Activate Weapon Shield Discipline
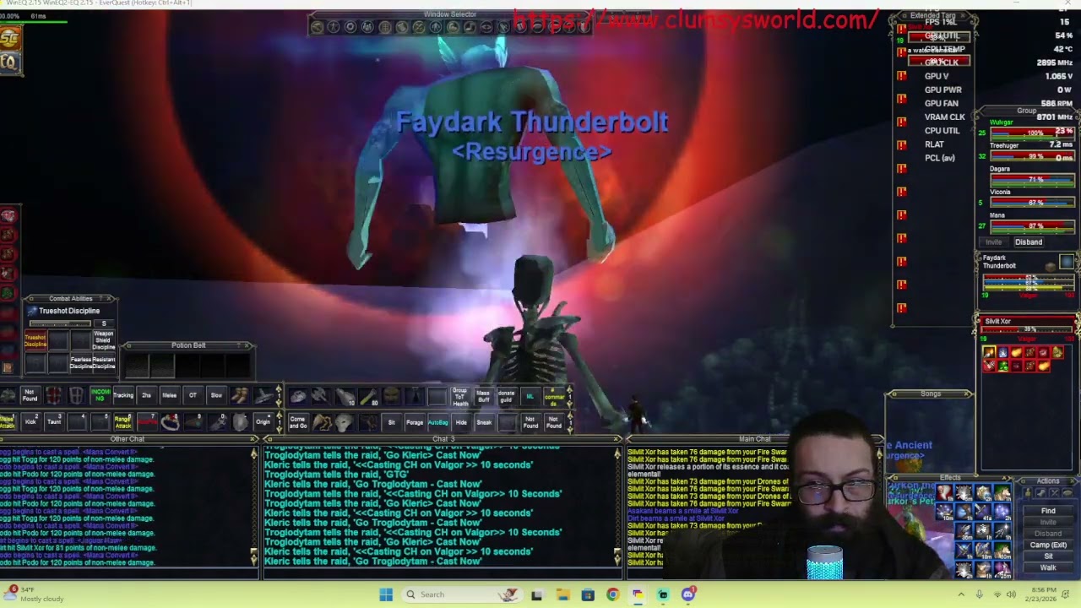Viewport: 1081px width, 608px height. [104, 340]
